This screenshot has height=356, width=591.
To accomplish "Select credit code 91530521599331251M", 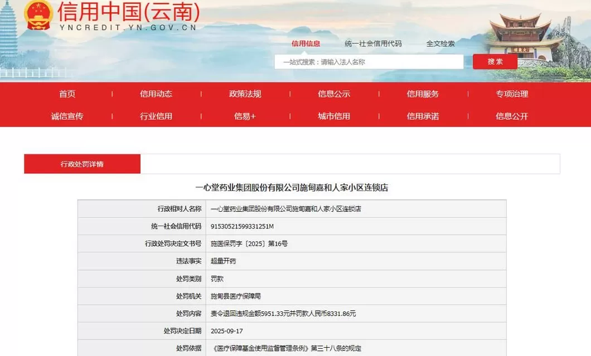I will (x=242, y=226).
